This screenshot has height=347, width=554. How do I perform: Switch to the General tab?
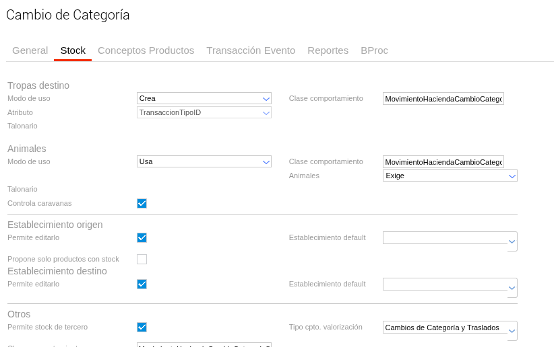click(30, 50)
